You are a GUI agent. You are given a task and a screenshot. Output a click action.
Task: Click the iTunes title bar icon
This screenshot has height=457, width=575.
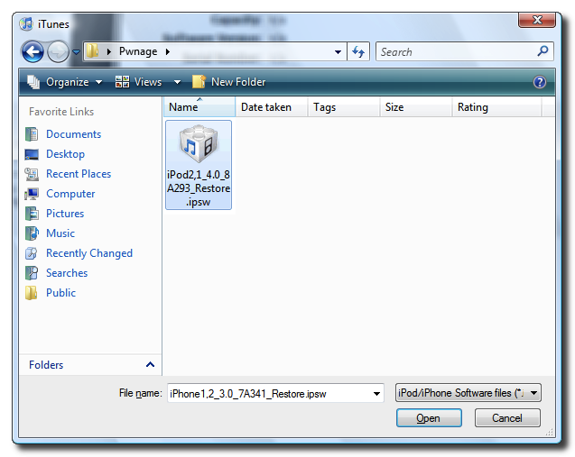[x=26, y=23]
